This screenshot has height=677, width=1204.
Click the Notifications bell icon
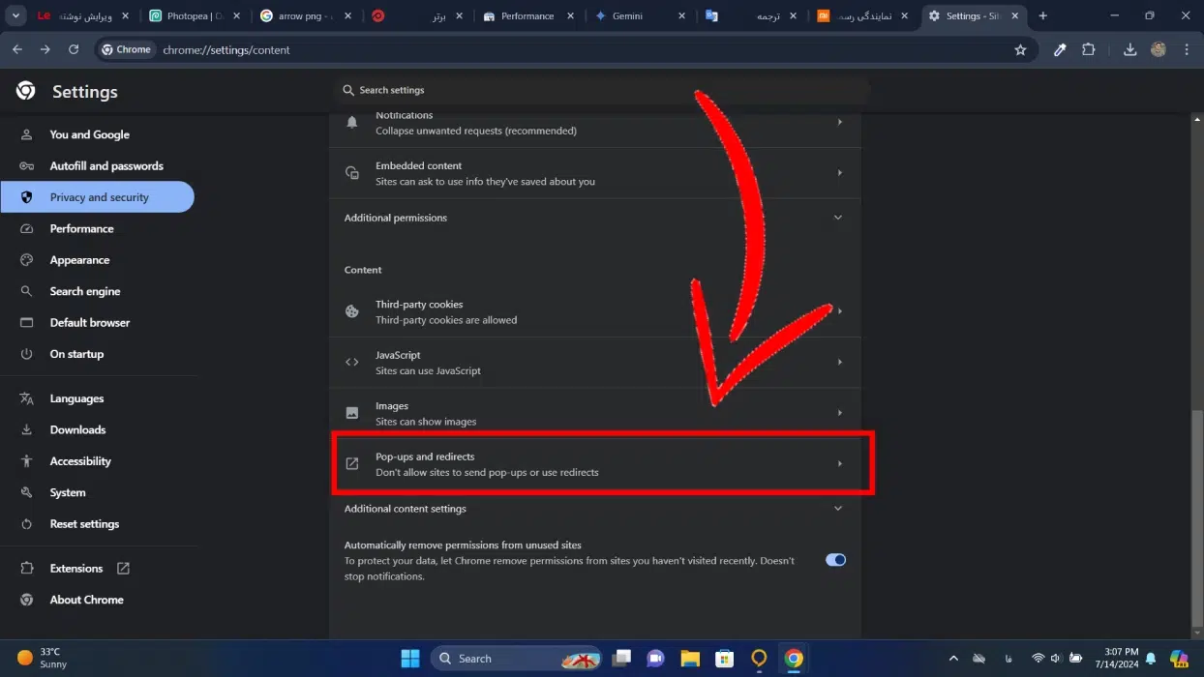pos(352,122)
